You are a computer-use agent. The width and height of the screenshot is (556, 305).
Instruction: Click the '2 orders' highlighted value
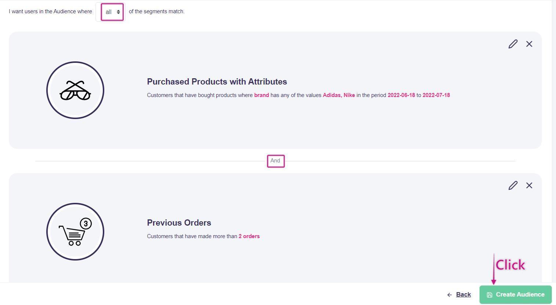(x=249, y=236)
